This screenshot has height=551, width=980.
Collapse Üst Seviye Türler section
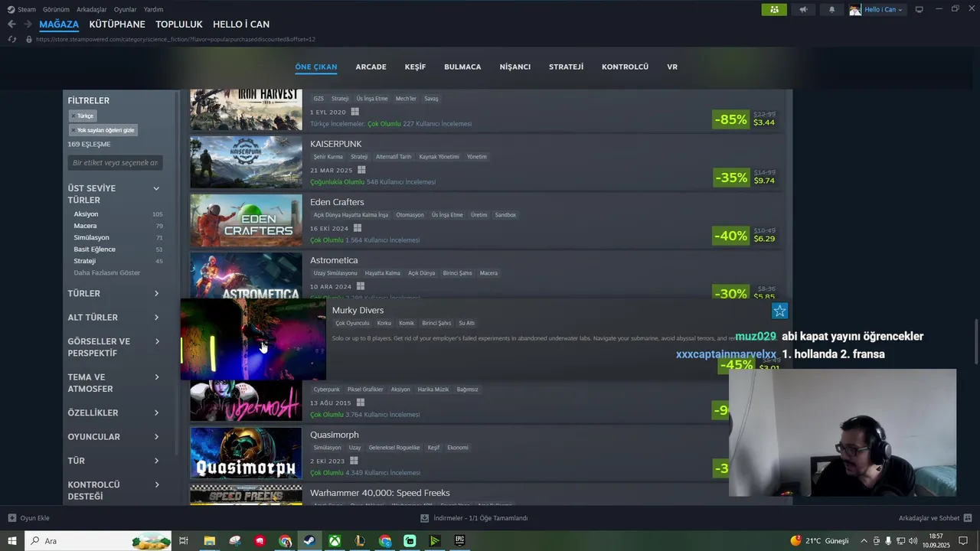156,188
